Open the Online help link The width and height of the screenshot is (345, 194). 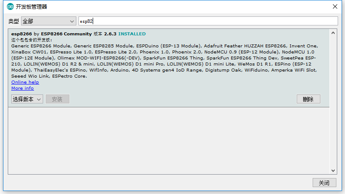coord(25,82)
